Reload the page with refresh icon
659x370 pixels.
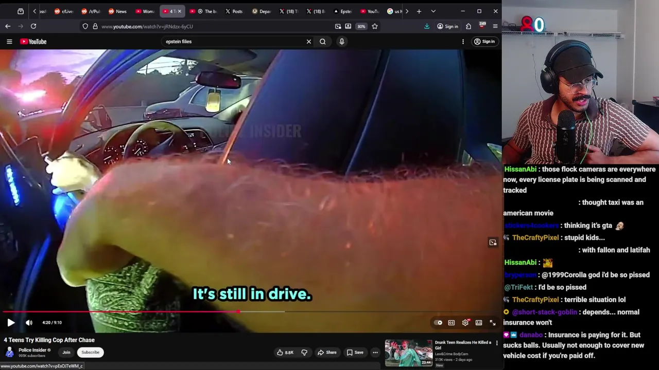click(x=33, y=26)
